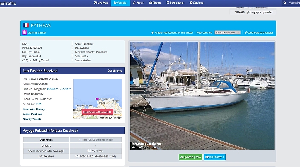Click the Status Active value
This screenshot has height=167, width=300.
(x=87, y=60)
